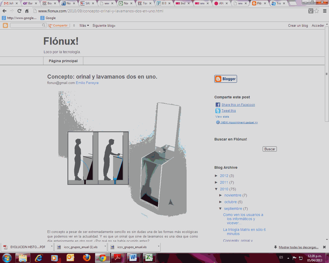
Task: Open Firefox from the taskbar
Action: click(x=87, y=258)
